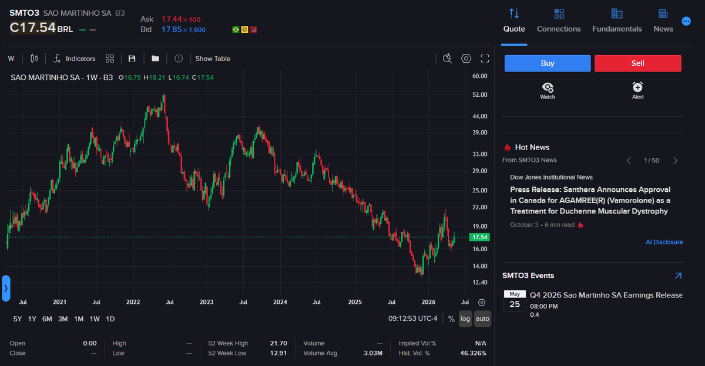Click the Ask price 17.44
The image size is (705, 366).
tap(171, 19)
